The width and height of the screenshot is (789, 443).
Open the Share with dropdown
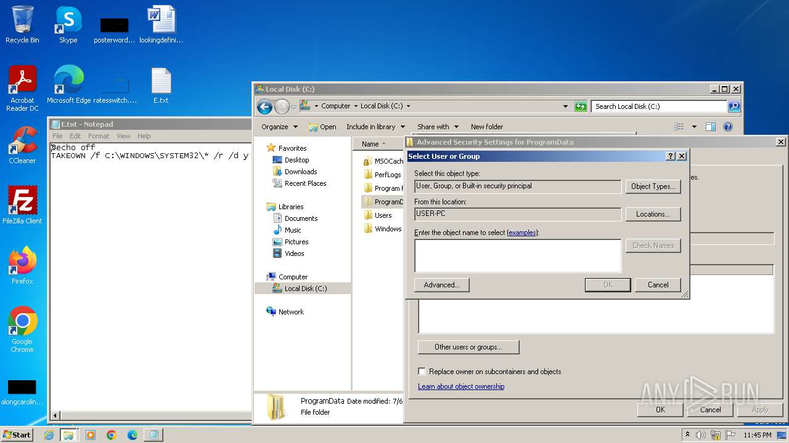[x=437, y=127]
